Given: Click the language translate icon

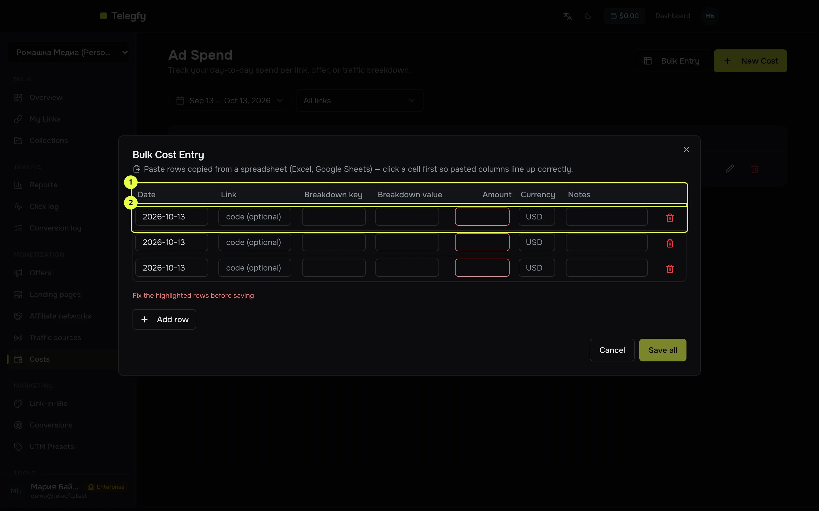Looking at the screenshot, I should [x=568, y=16].
